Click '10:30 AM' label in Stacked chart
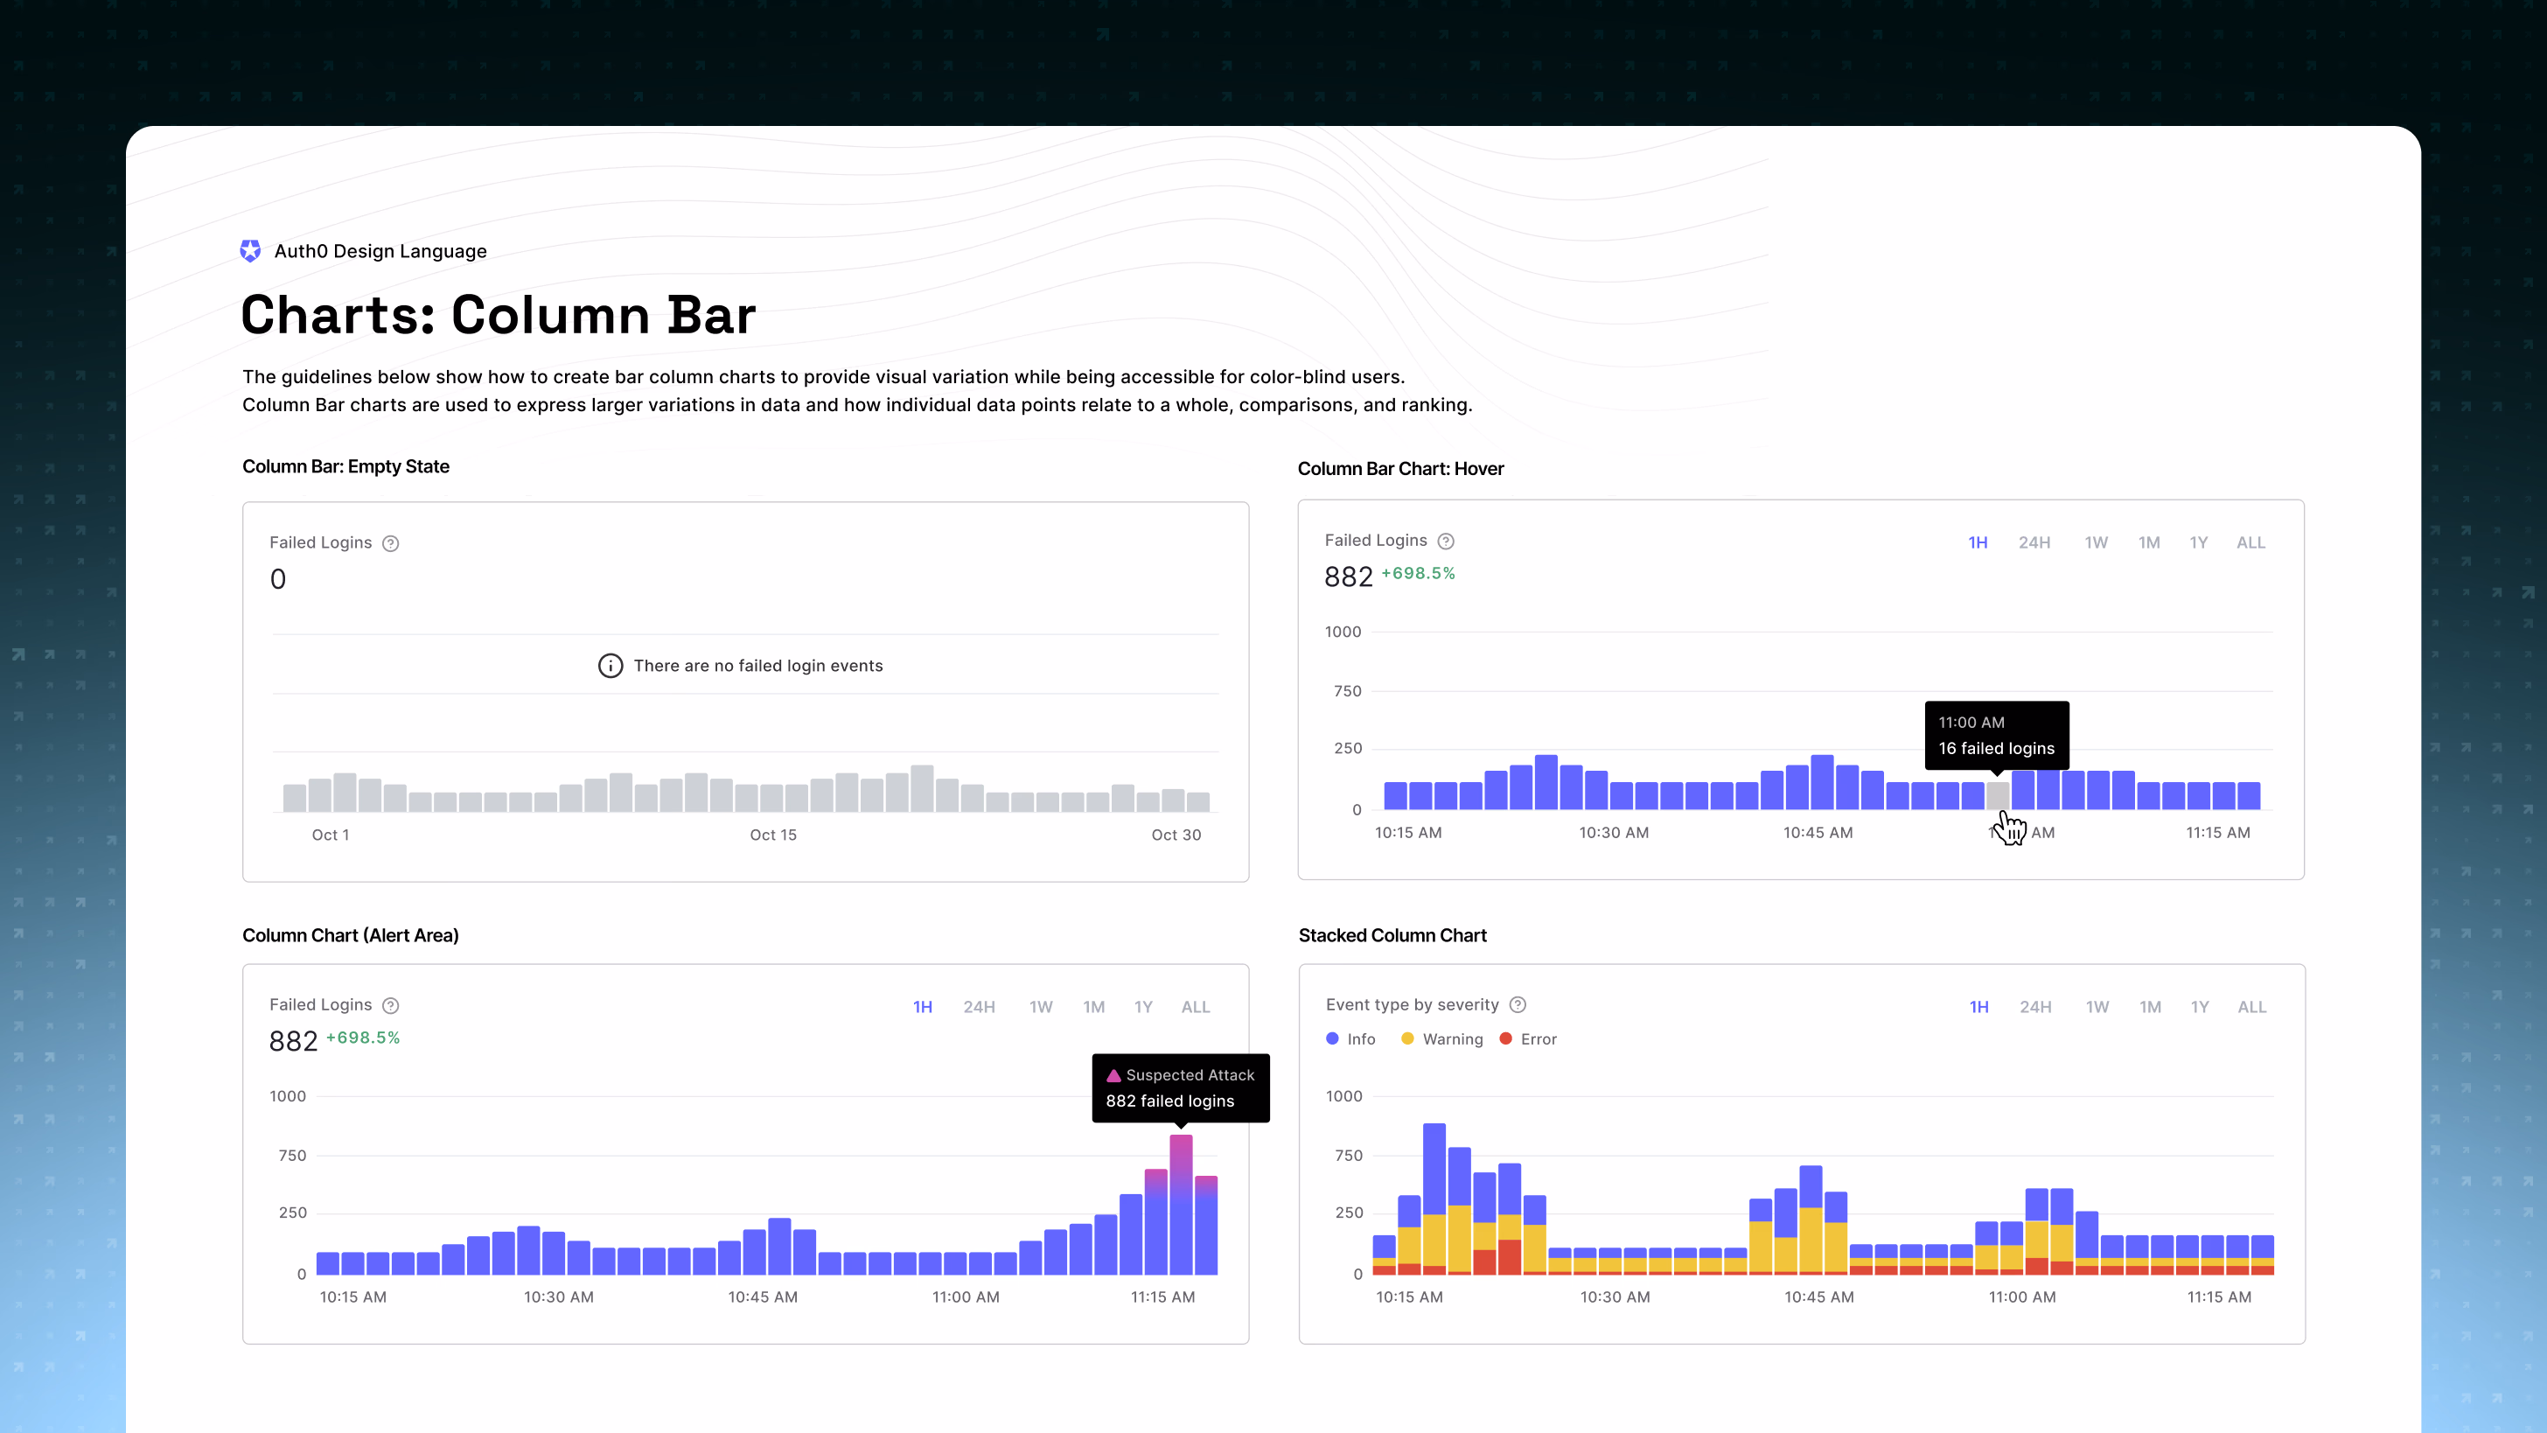 click(1615, 1297)
